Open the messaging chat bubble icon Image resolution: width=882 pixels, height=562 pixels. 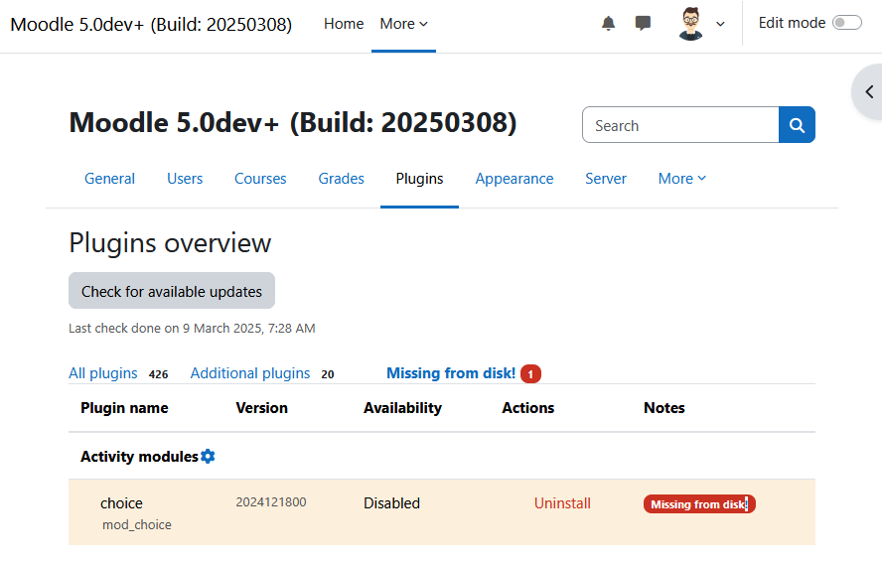643,24
